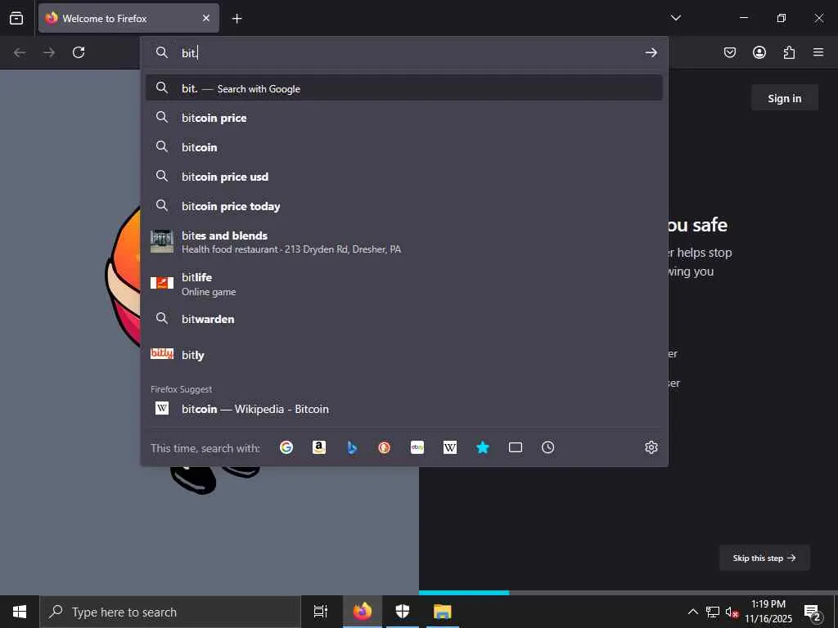Select the 'bitcoin price today' suggestion

coord(404,205)
